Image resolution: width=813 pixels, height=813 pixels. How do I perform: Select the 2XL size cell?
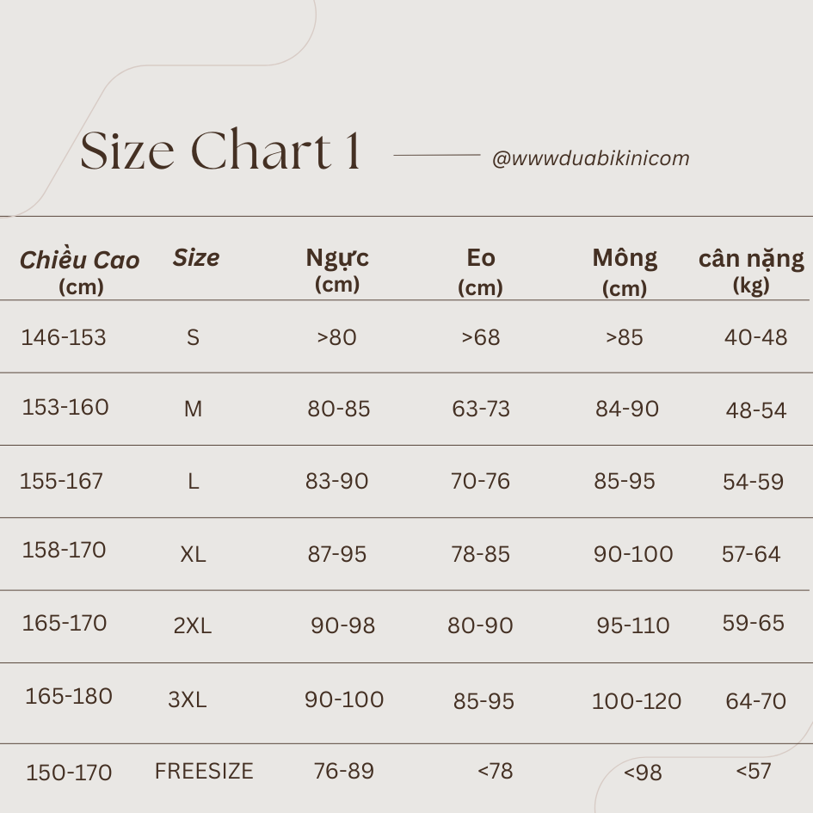click(193, 626)
